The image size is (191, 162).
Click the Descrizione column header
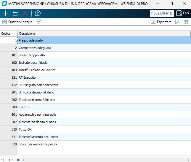click(104, 34)
